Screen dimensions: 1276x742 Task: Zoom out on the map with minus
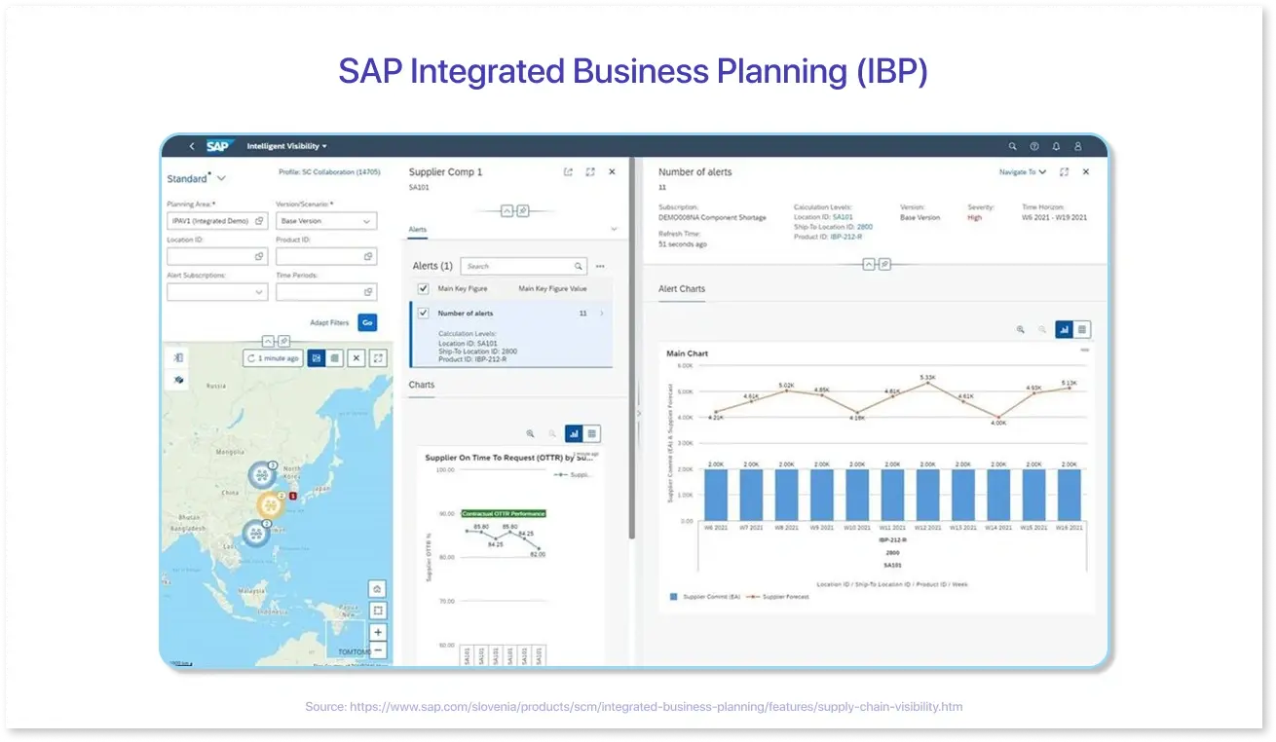click(x=378, y=649)
